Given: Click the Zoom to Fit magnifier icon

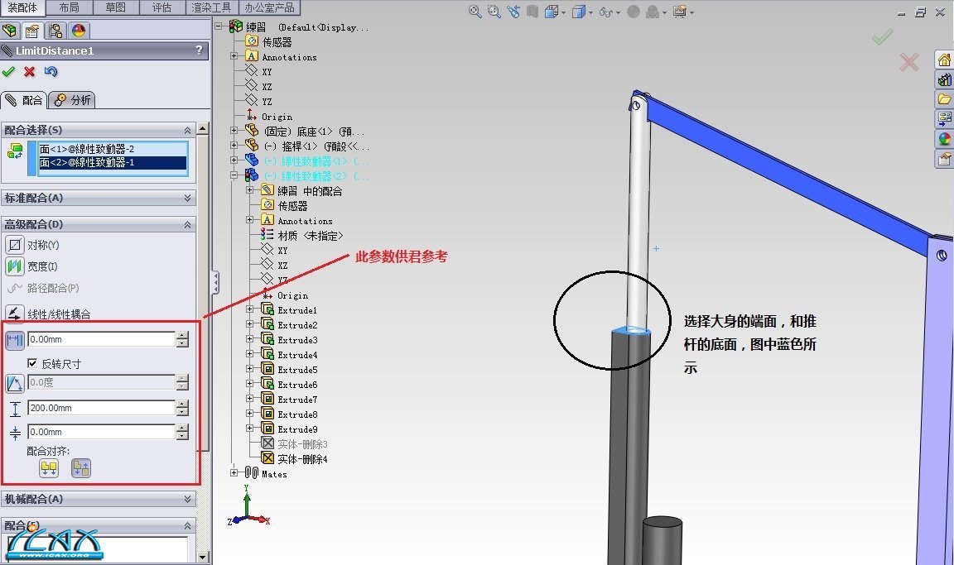Looking at the screenshot, I should 475,12.
